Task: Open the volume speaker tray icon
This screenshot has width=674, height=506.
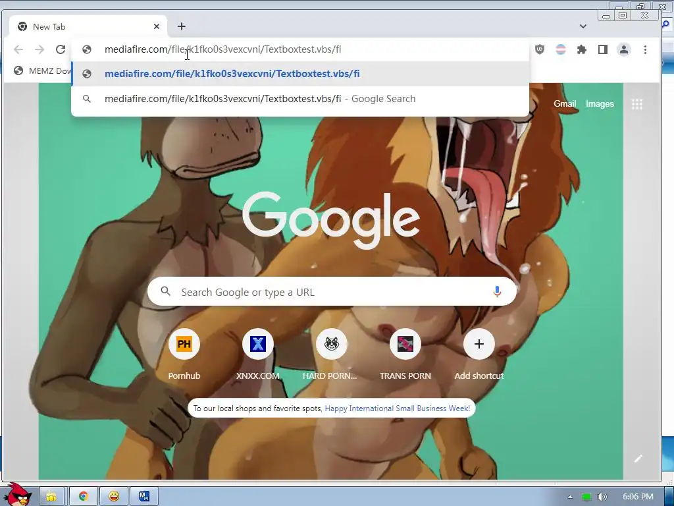Action: coord(603,497)
